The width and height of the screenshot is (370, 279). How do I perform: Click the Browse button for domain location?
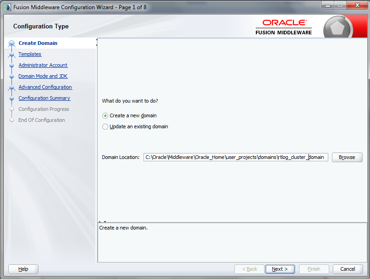coord(347,157)
